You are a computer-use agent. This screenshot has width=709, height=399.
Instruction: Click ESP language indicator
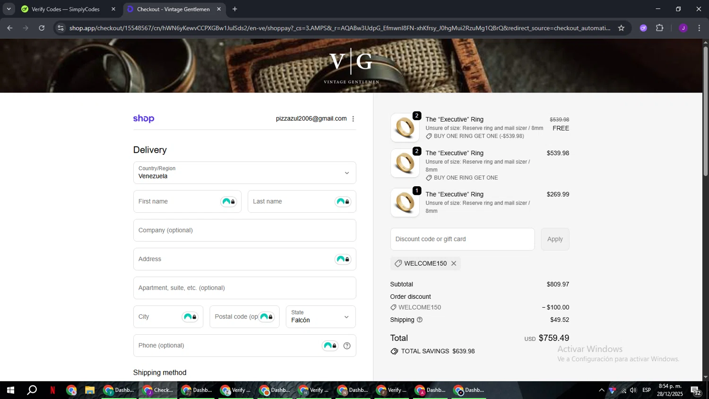click(x=647, y=390)
